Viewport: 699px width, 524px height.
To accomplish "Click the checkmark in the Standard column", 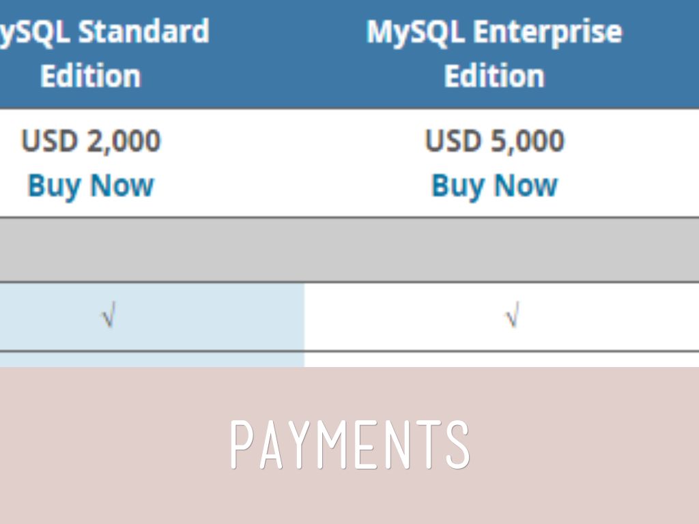I will pos(108,317).
